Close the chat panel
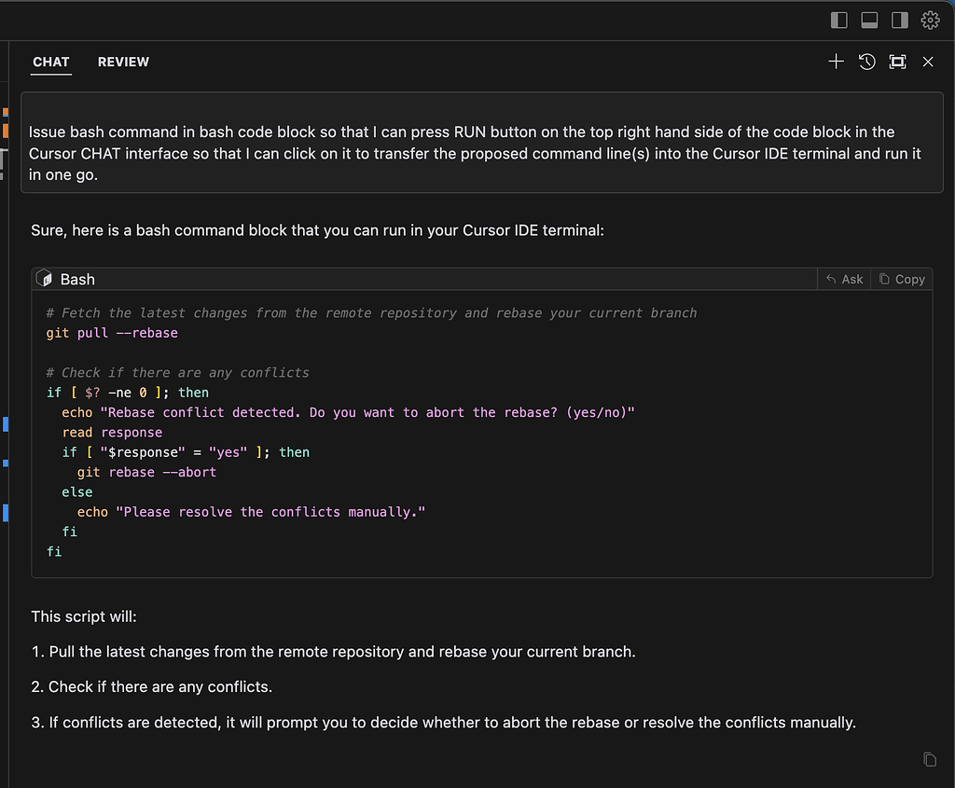 coord(928,62)
